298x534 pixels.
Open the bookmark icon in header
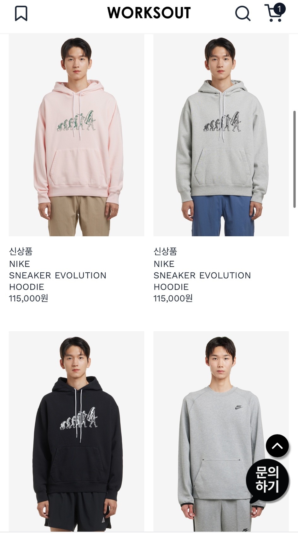[21, 14]
